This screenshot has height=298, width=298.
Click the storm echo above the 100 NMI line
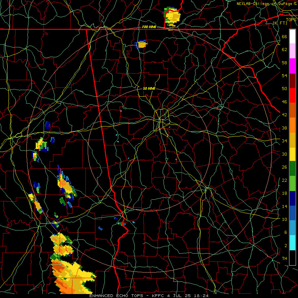(x=172, y=17)
